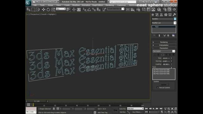
Task: Activate the Select and Move tool
Action: coord(43,9)
